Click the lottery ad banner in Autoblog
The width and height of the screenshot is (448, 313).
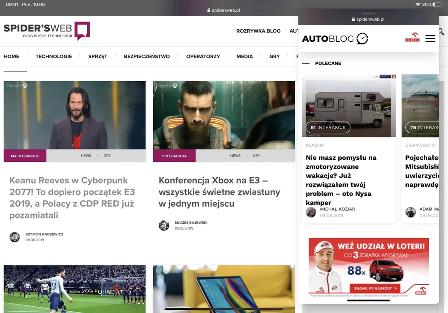tap(369, 268)
